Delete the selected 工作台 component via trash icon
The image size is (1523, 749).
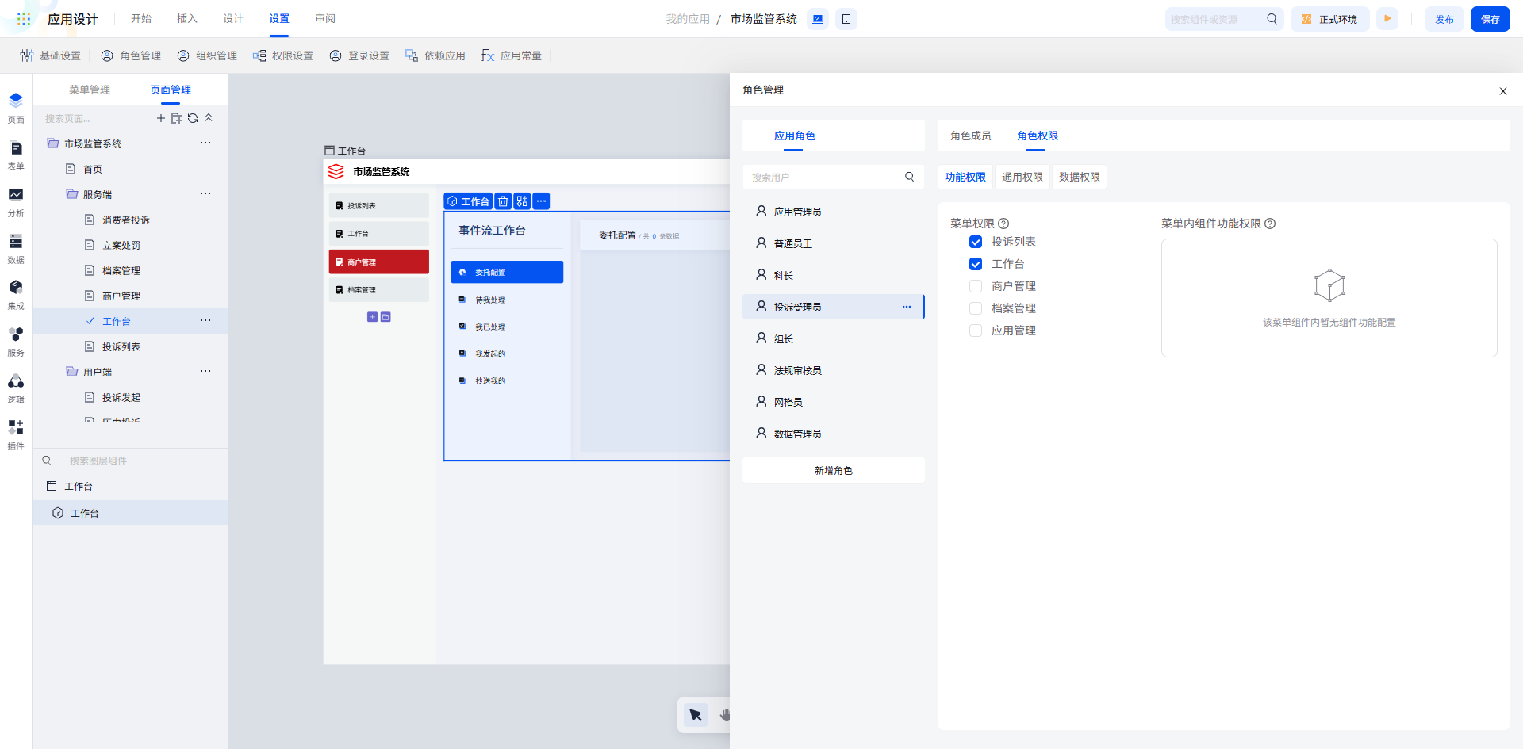(x=503, y=201)
